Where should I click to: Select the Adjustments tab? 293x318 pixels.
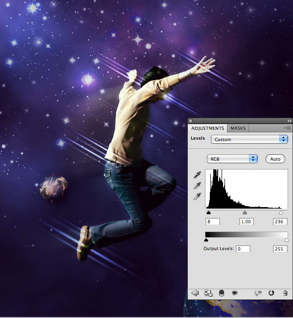coord(207,128)
